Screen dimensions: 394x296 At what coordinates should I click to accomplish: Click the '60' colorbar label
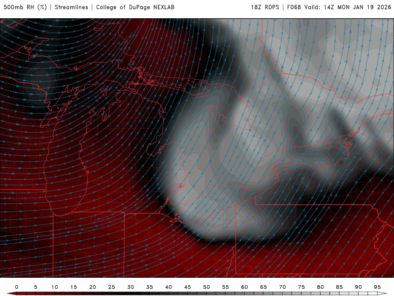[x=244, y=287]
